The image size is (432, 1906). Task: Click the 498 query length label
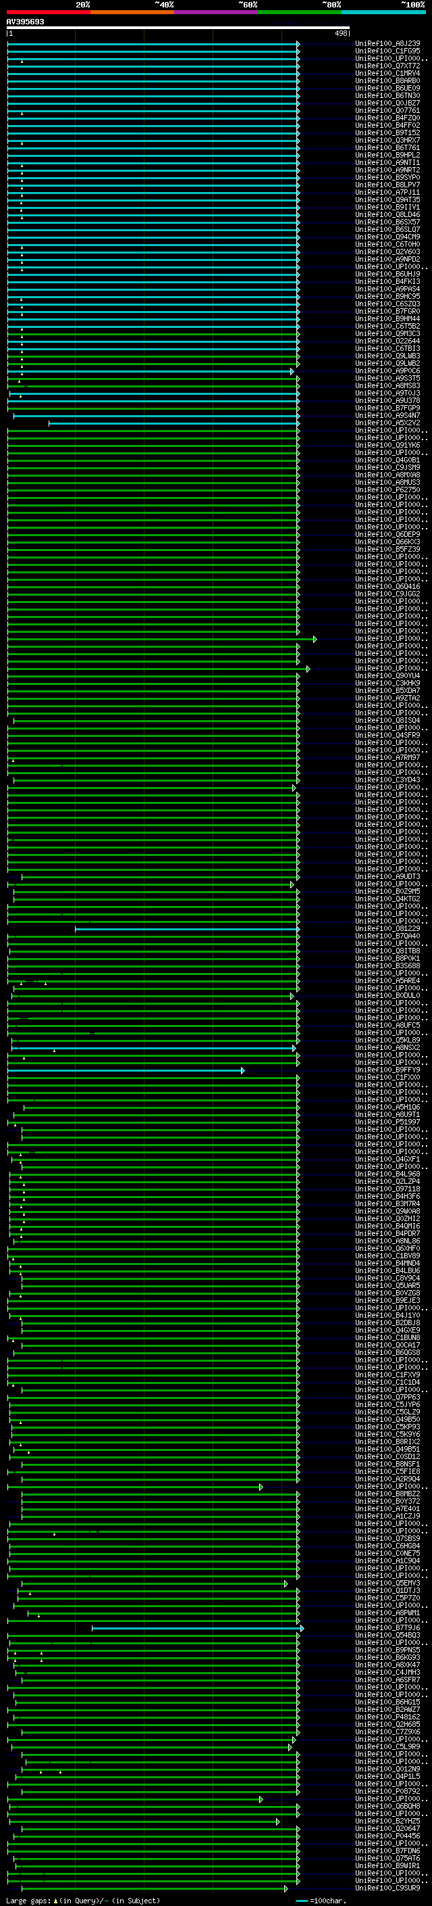pos(340,33)
